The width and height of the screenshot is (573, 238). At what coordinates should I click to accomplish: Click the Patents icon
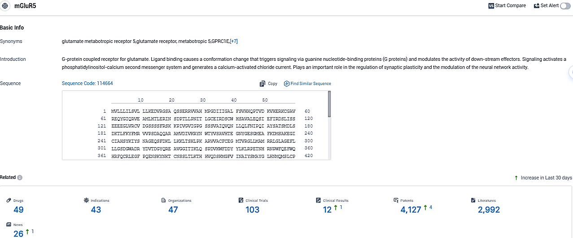(396, 200)
